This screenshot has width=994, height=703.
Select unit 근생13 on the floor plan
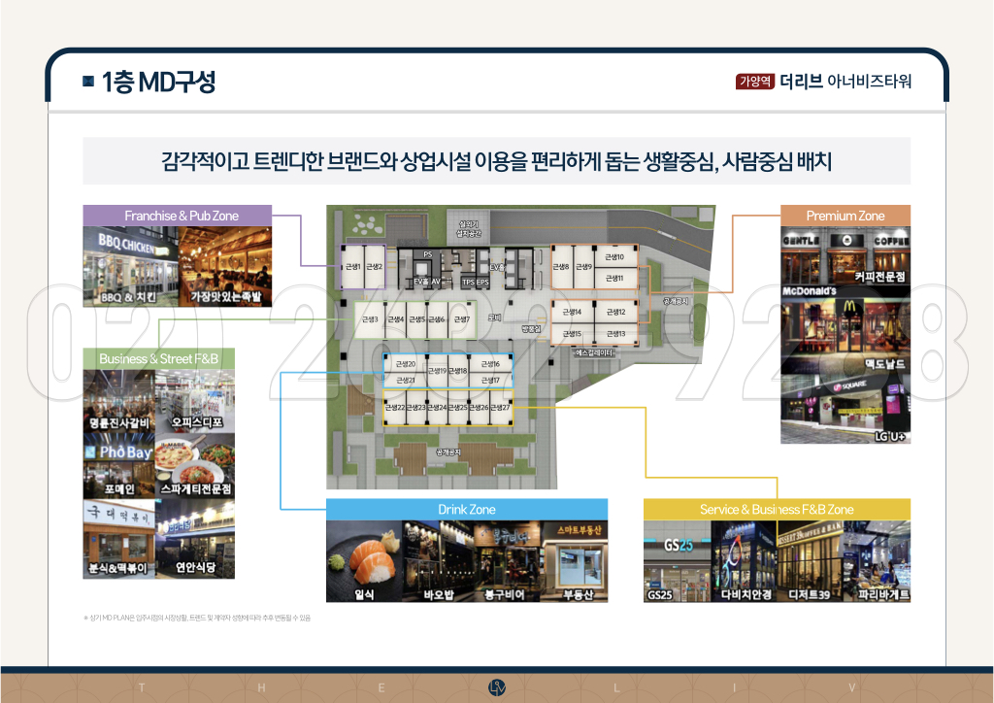tap(616, 333)
